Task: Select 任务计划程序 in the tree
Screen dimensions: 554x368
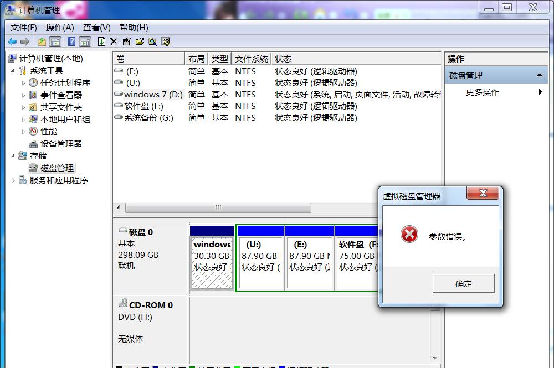Action: (65, 83)
